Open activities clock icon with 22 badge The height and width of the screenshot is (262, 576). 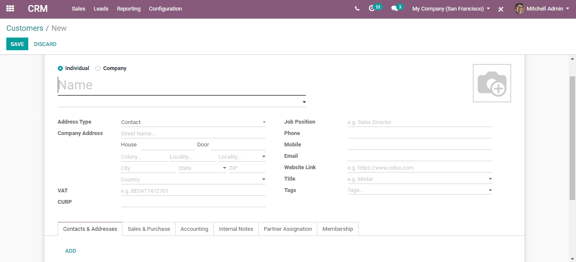point(375,8)
